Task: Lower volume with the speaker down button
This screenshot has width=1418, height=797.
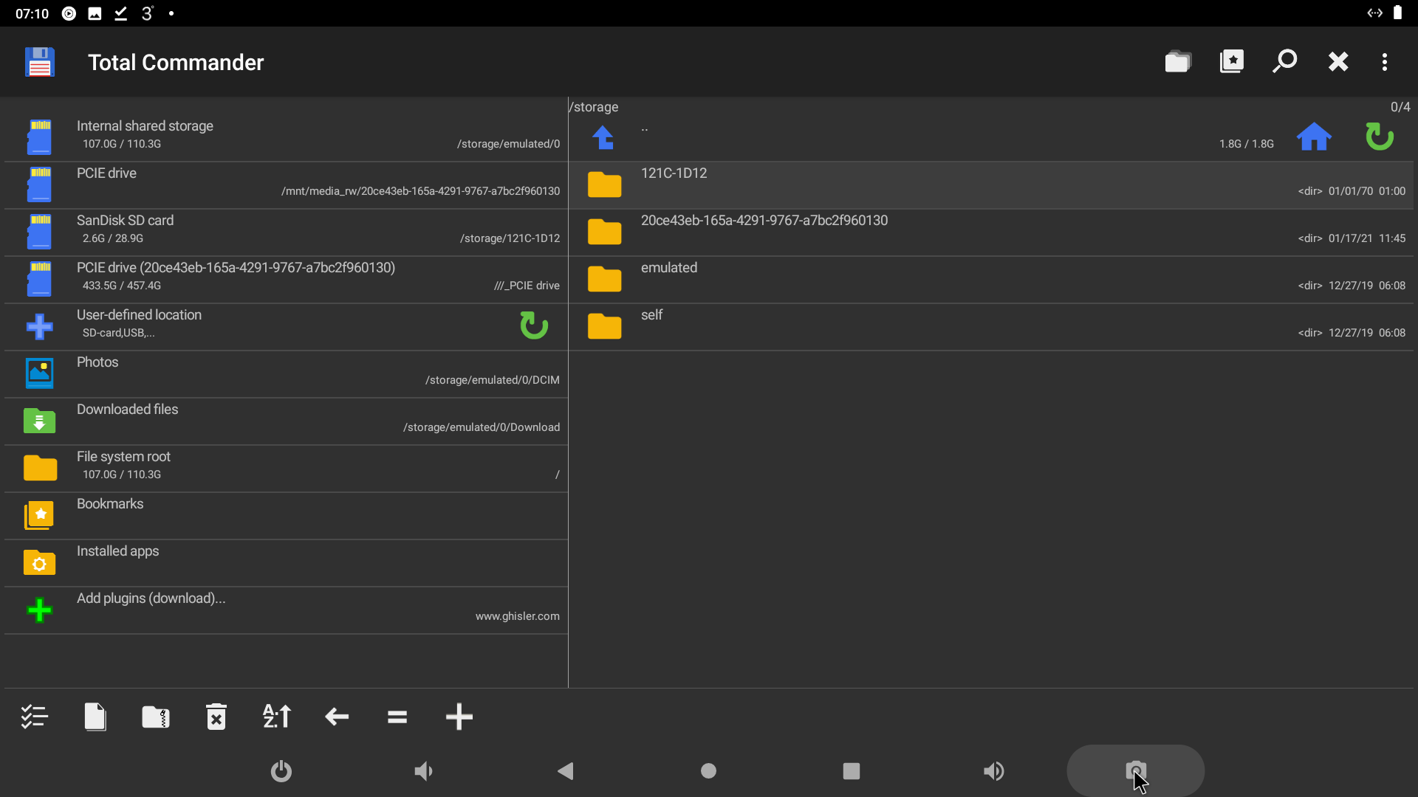Action: click(x=423, y=771)
